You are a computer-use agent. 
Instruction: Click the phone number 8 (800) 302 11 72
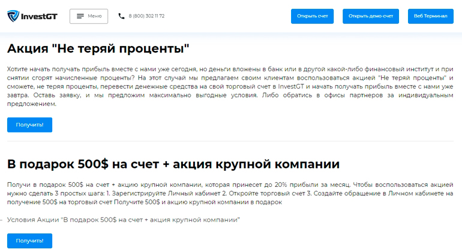pyautogui.click(x=146, y=16)
